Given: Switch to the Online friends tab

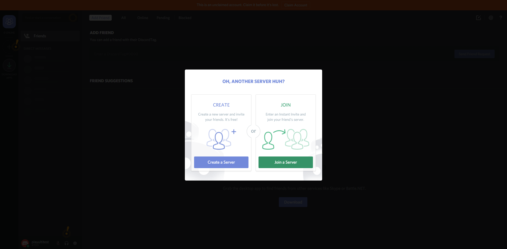Looking at the screenshot, I should pos(143,18).
